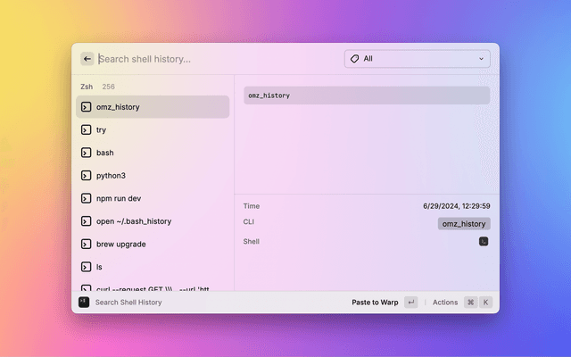Screen dimensions: 571x357
Task: Select the curl --request GET command
Action: click(x=152, y=287)
